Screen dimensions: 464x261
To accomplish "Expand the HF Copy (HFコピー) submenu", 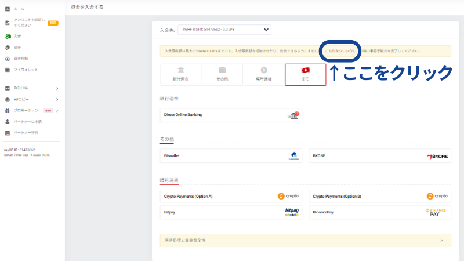I will 57,99.
